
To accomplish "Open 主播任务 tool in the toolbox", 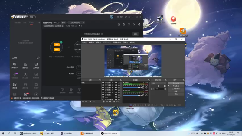I will (36, 65).
